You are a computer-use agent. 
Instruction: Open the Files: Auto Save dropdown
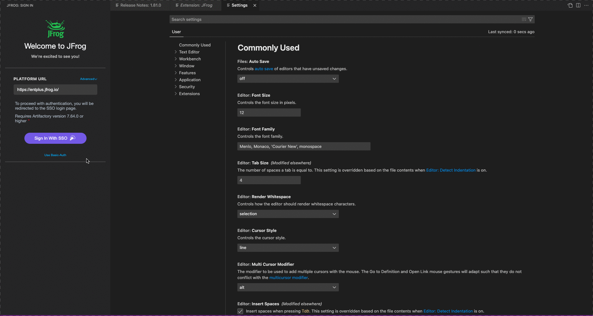tap(287, 78)
